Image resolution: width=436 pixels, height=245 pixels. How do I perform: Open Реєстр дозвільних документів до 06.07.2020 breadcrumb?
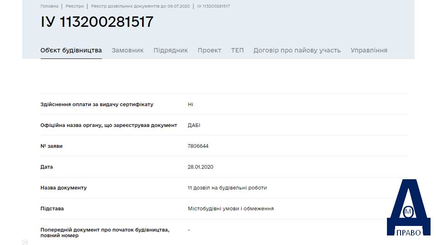pyautogui.click(x=140, y=6)
